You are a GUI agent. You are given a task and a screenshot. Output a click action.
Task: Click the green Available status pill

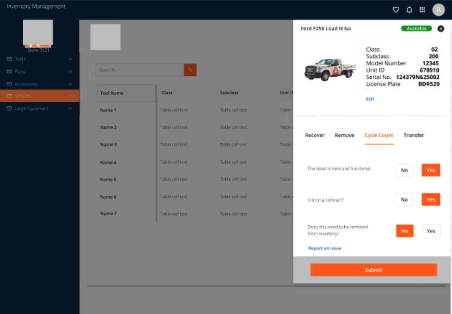(x=416, y=28)
